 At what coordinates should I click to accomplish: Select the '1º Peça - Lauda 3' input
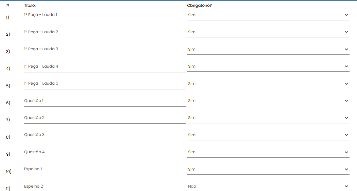105,49
